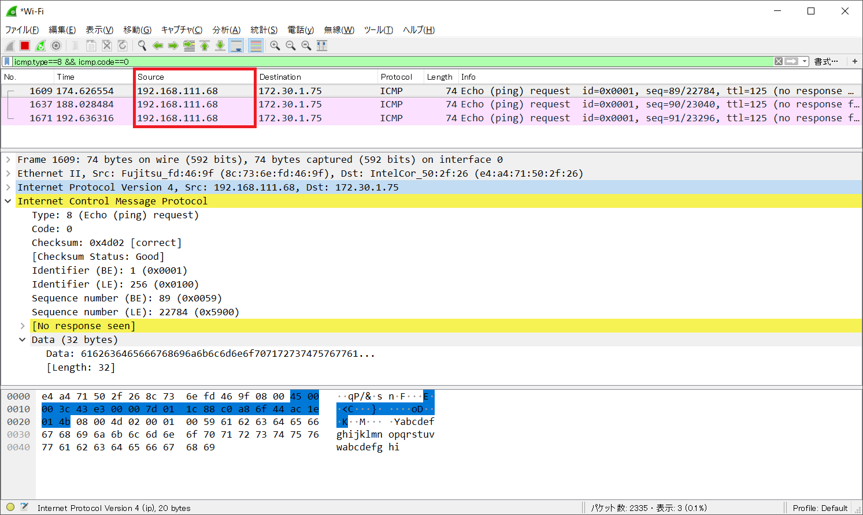Click the filter bookmark icon

(7, 62)
